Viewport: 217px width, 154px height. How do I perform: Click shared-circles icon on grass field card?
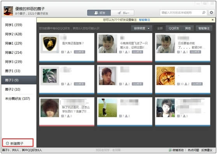point(121,116)
